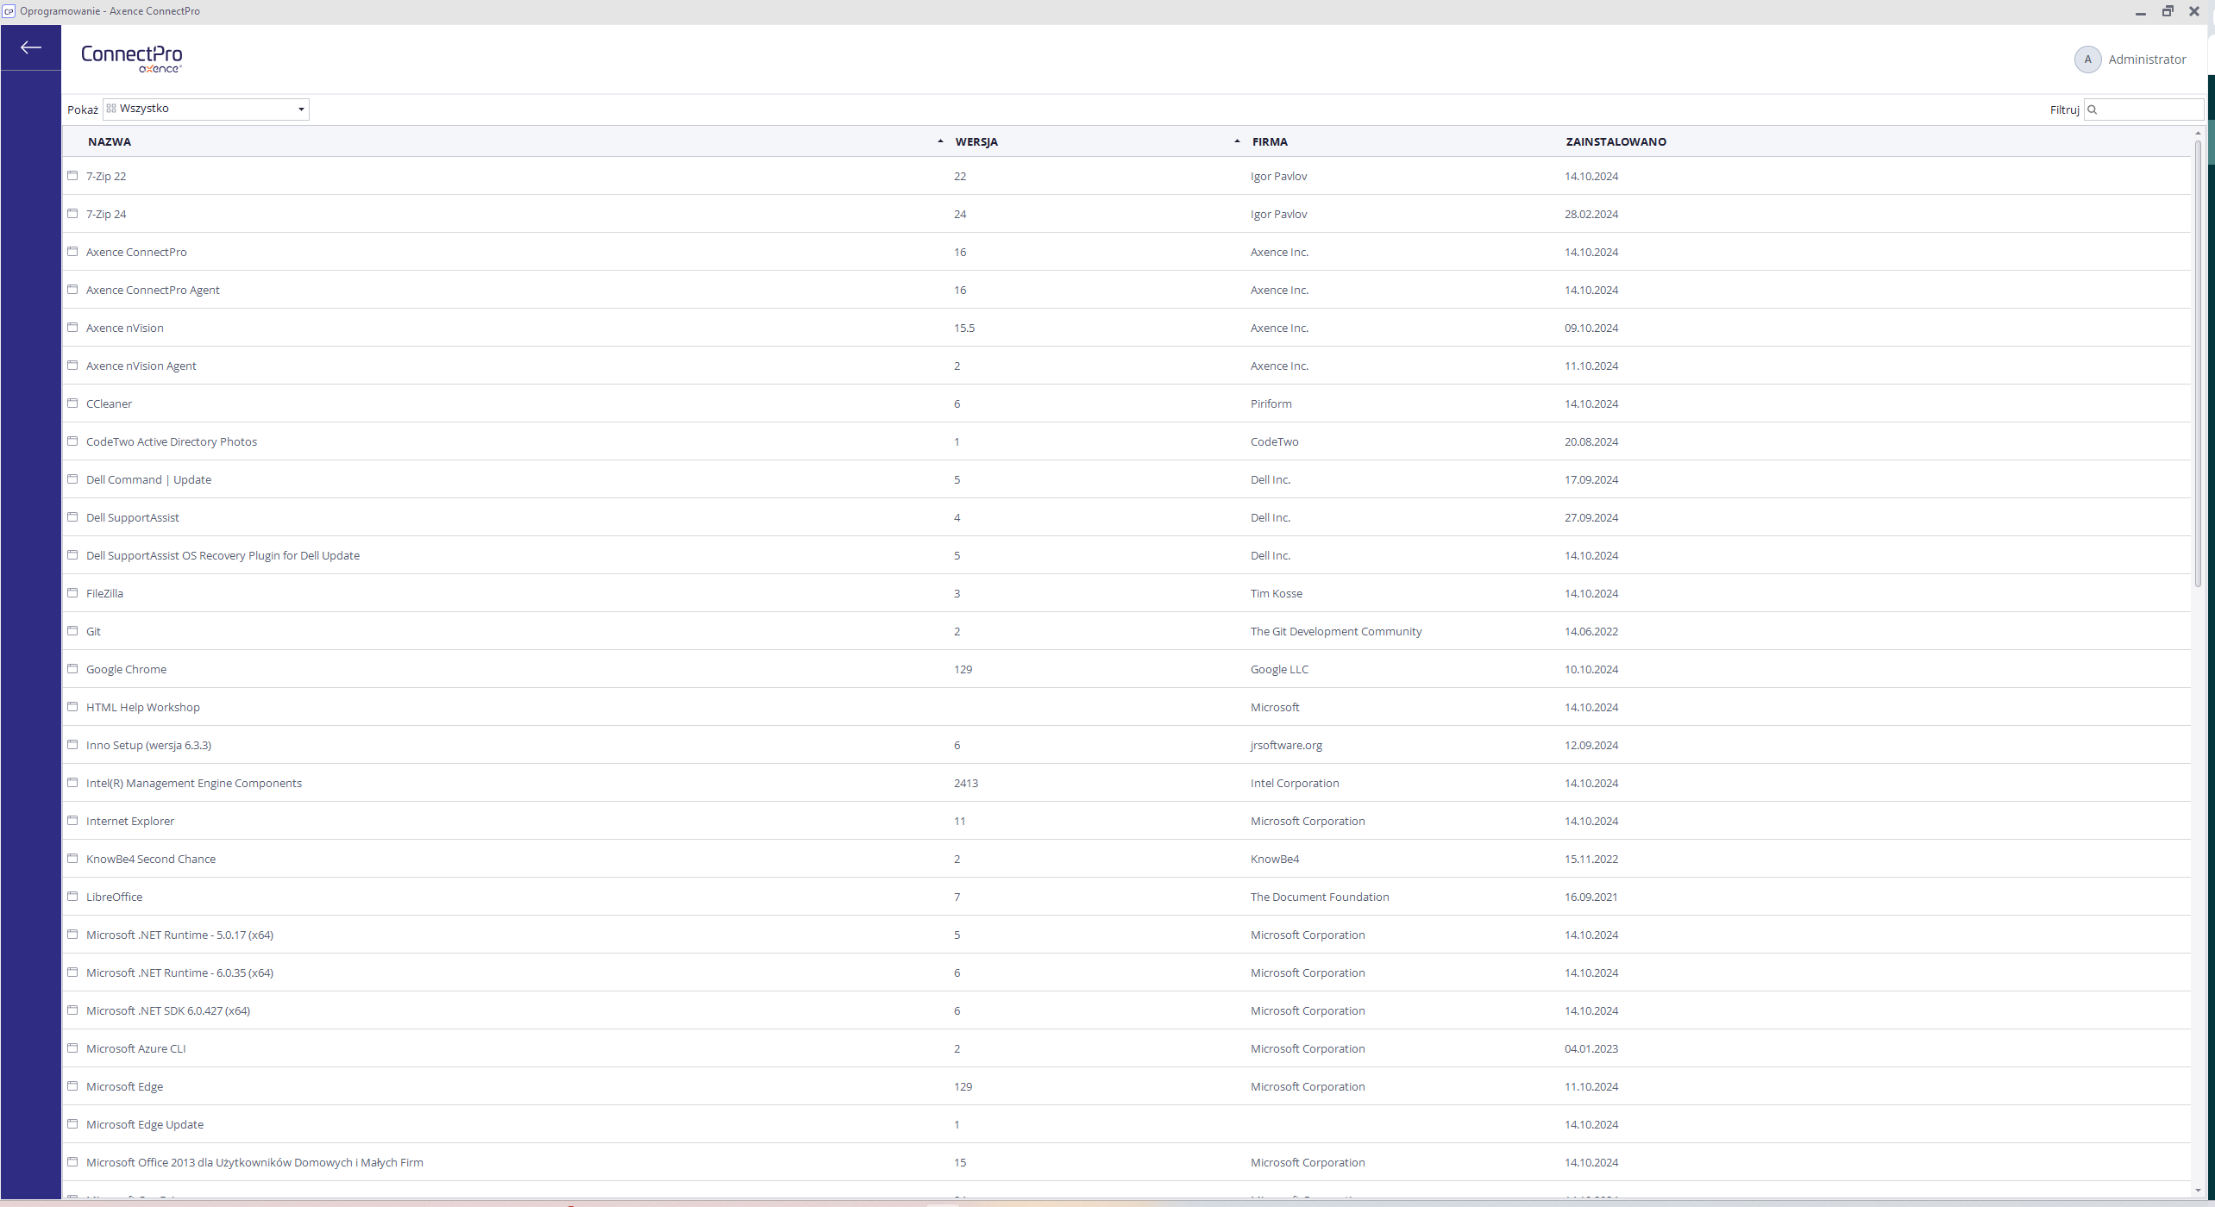2215x1207 pixels.
Task: Click The Git Development Community cell
Action: click(1336, 631)
